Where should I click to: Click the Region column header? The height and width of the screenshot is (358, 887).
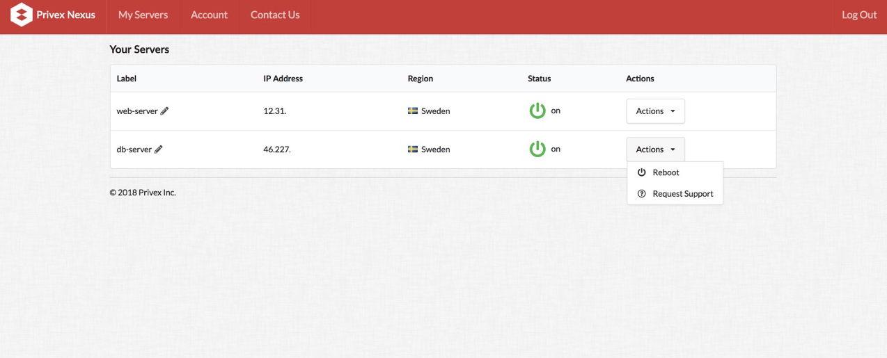coord(421,79)
